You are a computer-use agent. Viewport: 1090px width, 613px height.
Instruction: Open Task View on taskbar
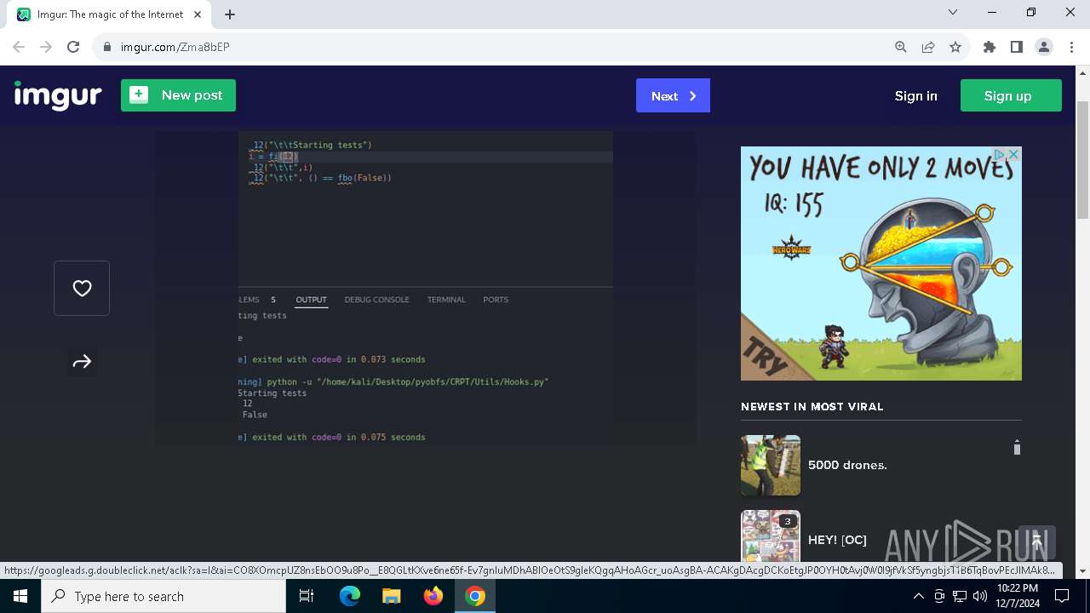coord(307,596)
